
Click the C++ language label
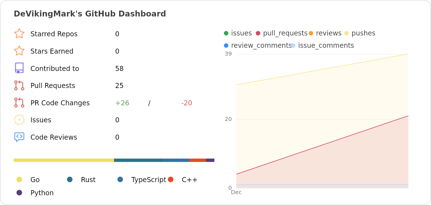point(190,180)
